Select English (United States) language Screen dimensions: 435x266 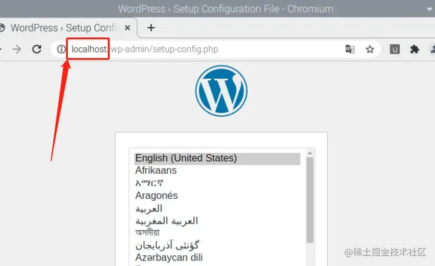point(217,158)
